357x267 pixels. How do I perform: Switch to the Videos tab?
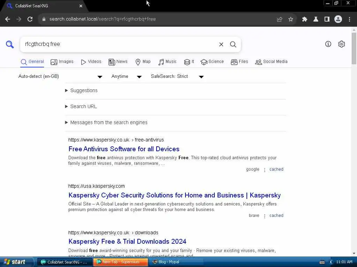point(91,62)
